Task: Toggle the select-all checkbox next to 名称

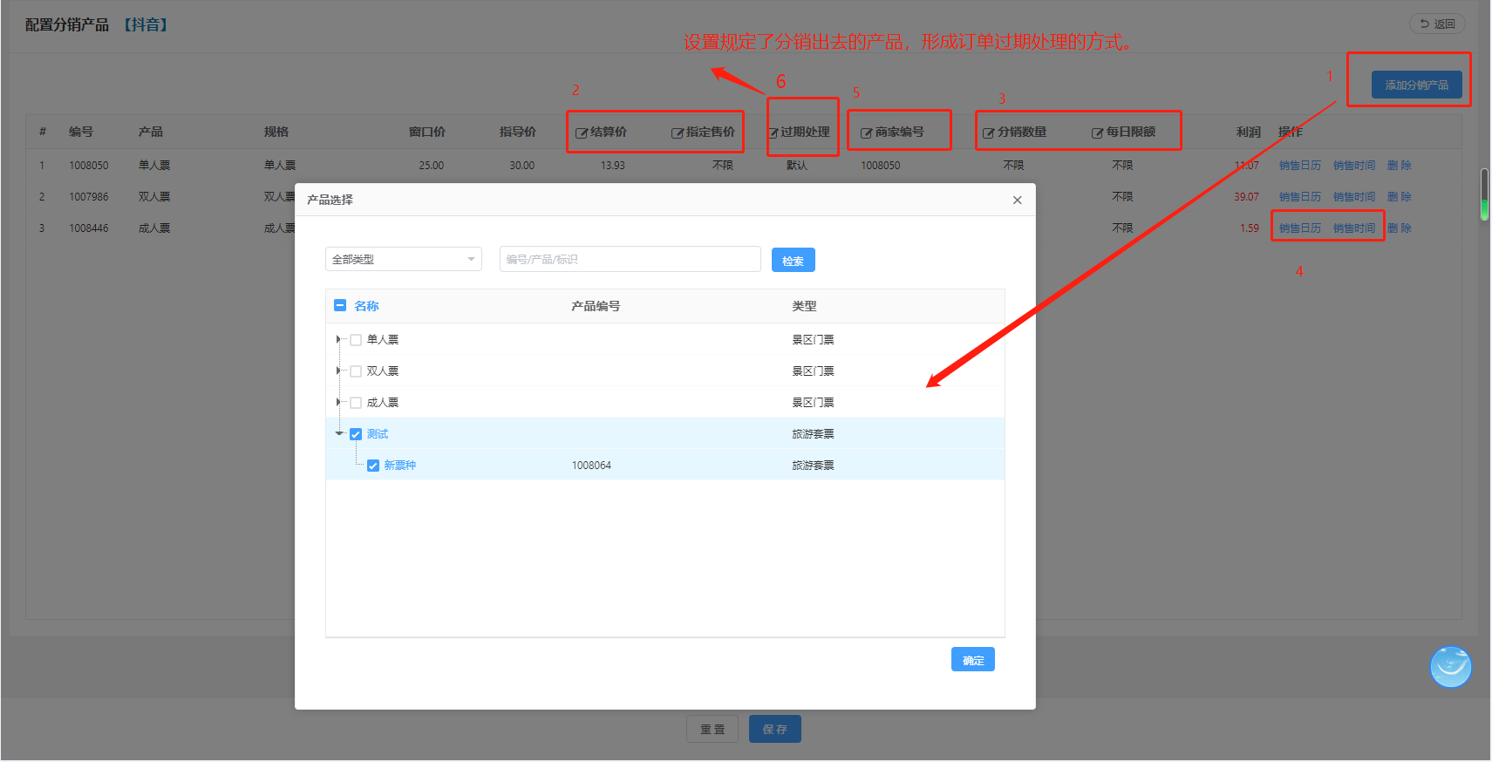Action: click(x=340, y=306)
